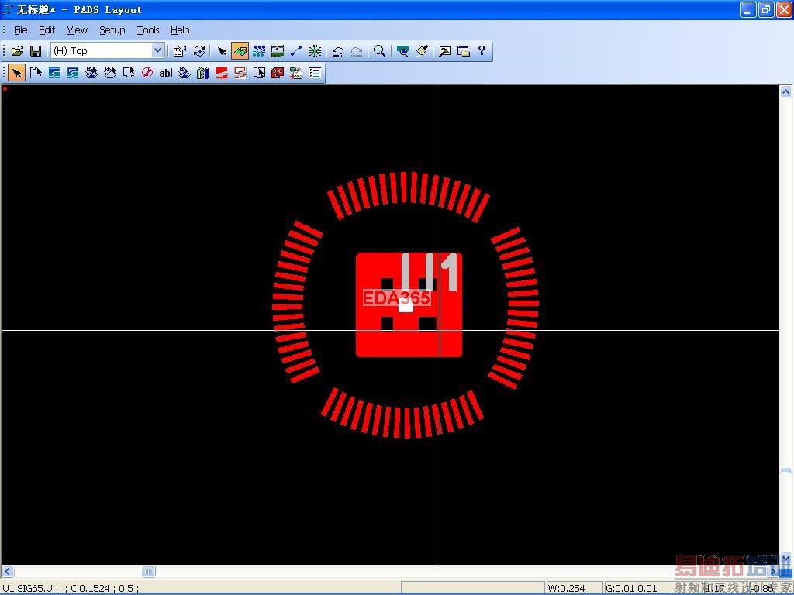Toggle the Select mode arrow in drafting toolbar

point(16,73)
